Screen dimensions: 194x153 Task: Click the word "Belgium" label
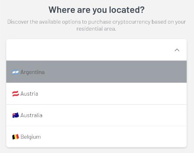click(31, 137)
